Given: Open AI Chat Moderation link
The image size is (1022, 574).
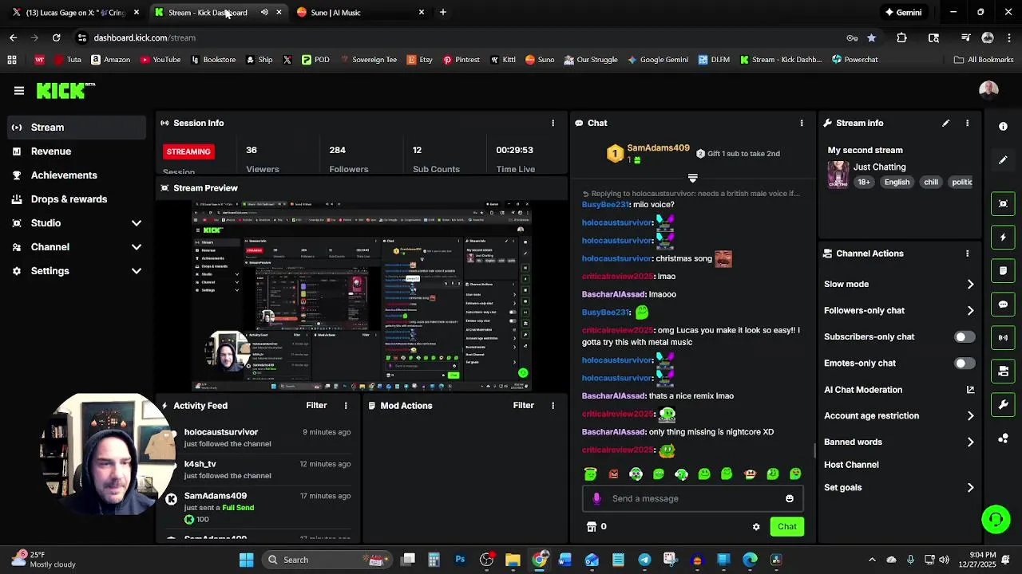Looking at the screenshot, I should [x=899, y=390].
